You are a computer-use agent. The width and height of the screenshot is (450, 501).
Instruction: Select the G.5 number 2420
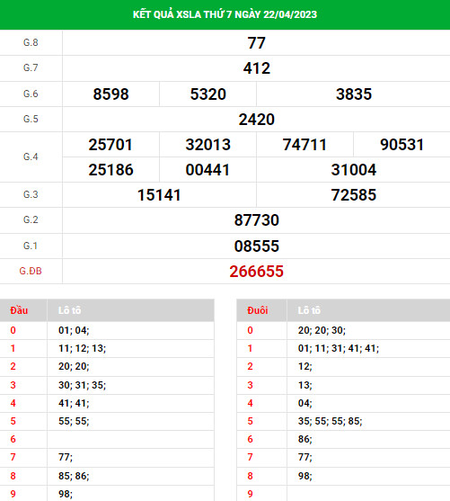(256, 120)
